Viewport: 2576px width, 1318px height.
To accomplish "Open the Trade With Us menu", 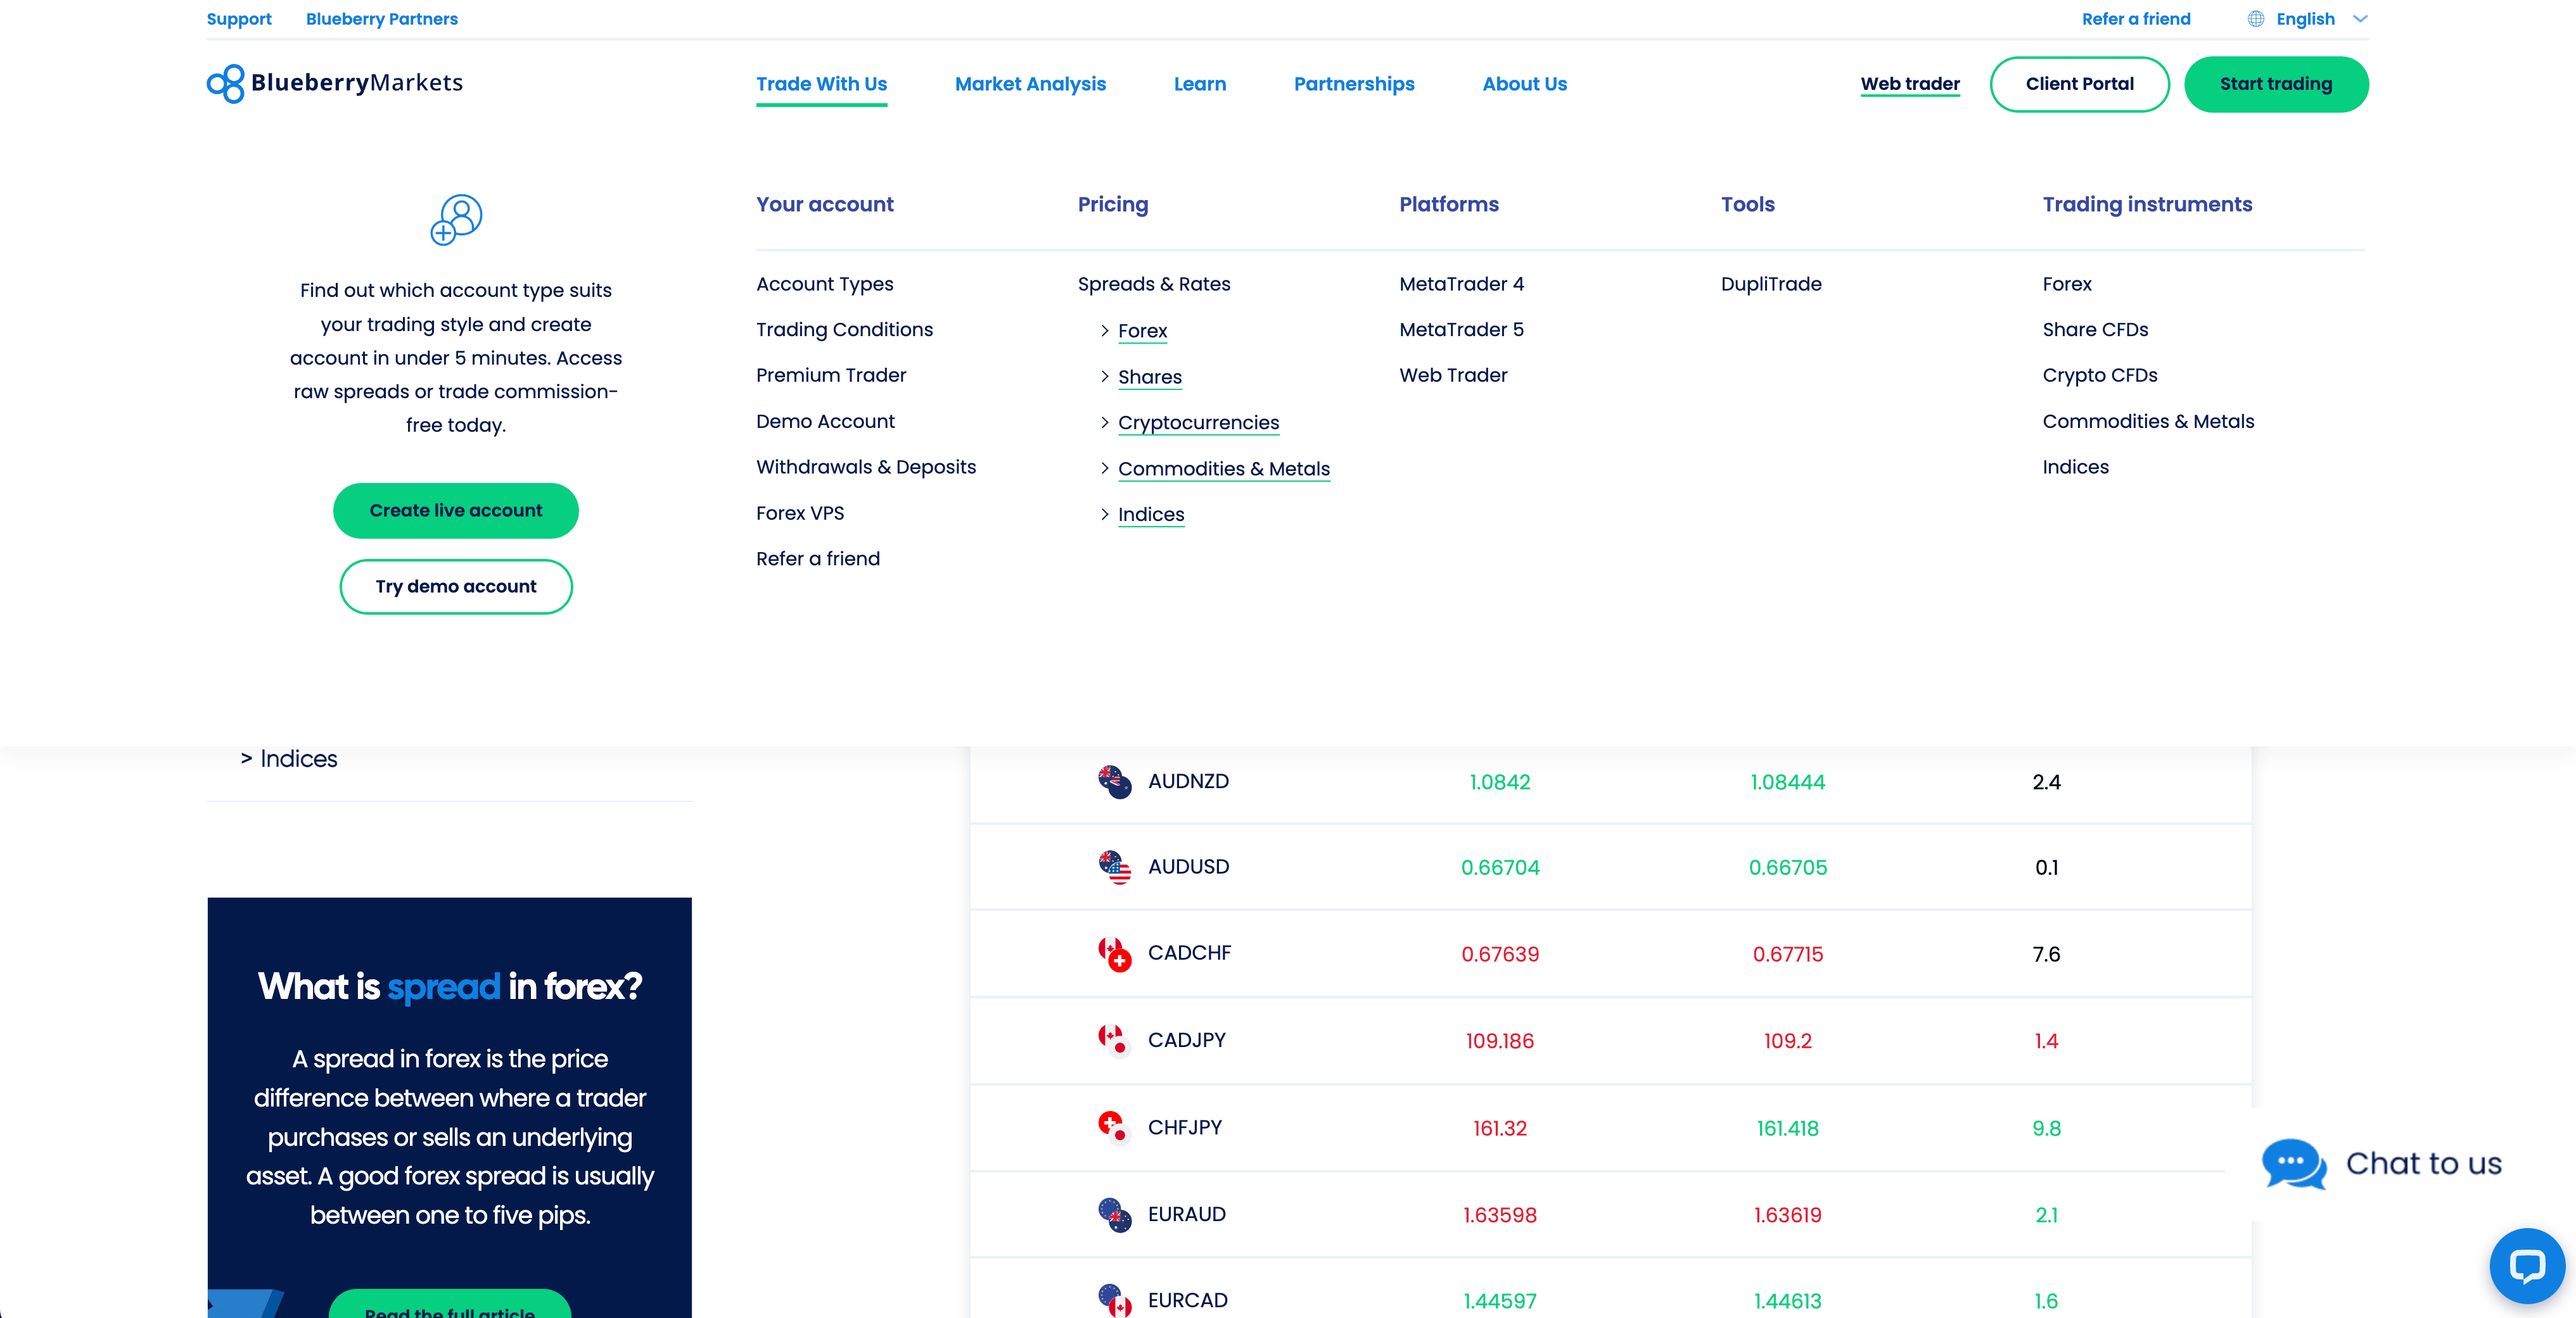I will (821, 84).
